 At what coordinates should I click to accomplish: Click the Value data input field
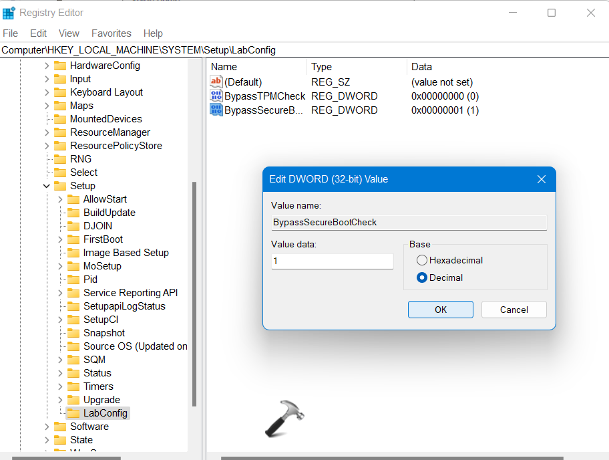point(332,261)
